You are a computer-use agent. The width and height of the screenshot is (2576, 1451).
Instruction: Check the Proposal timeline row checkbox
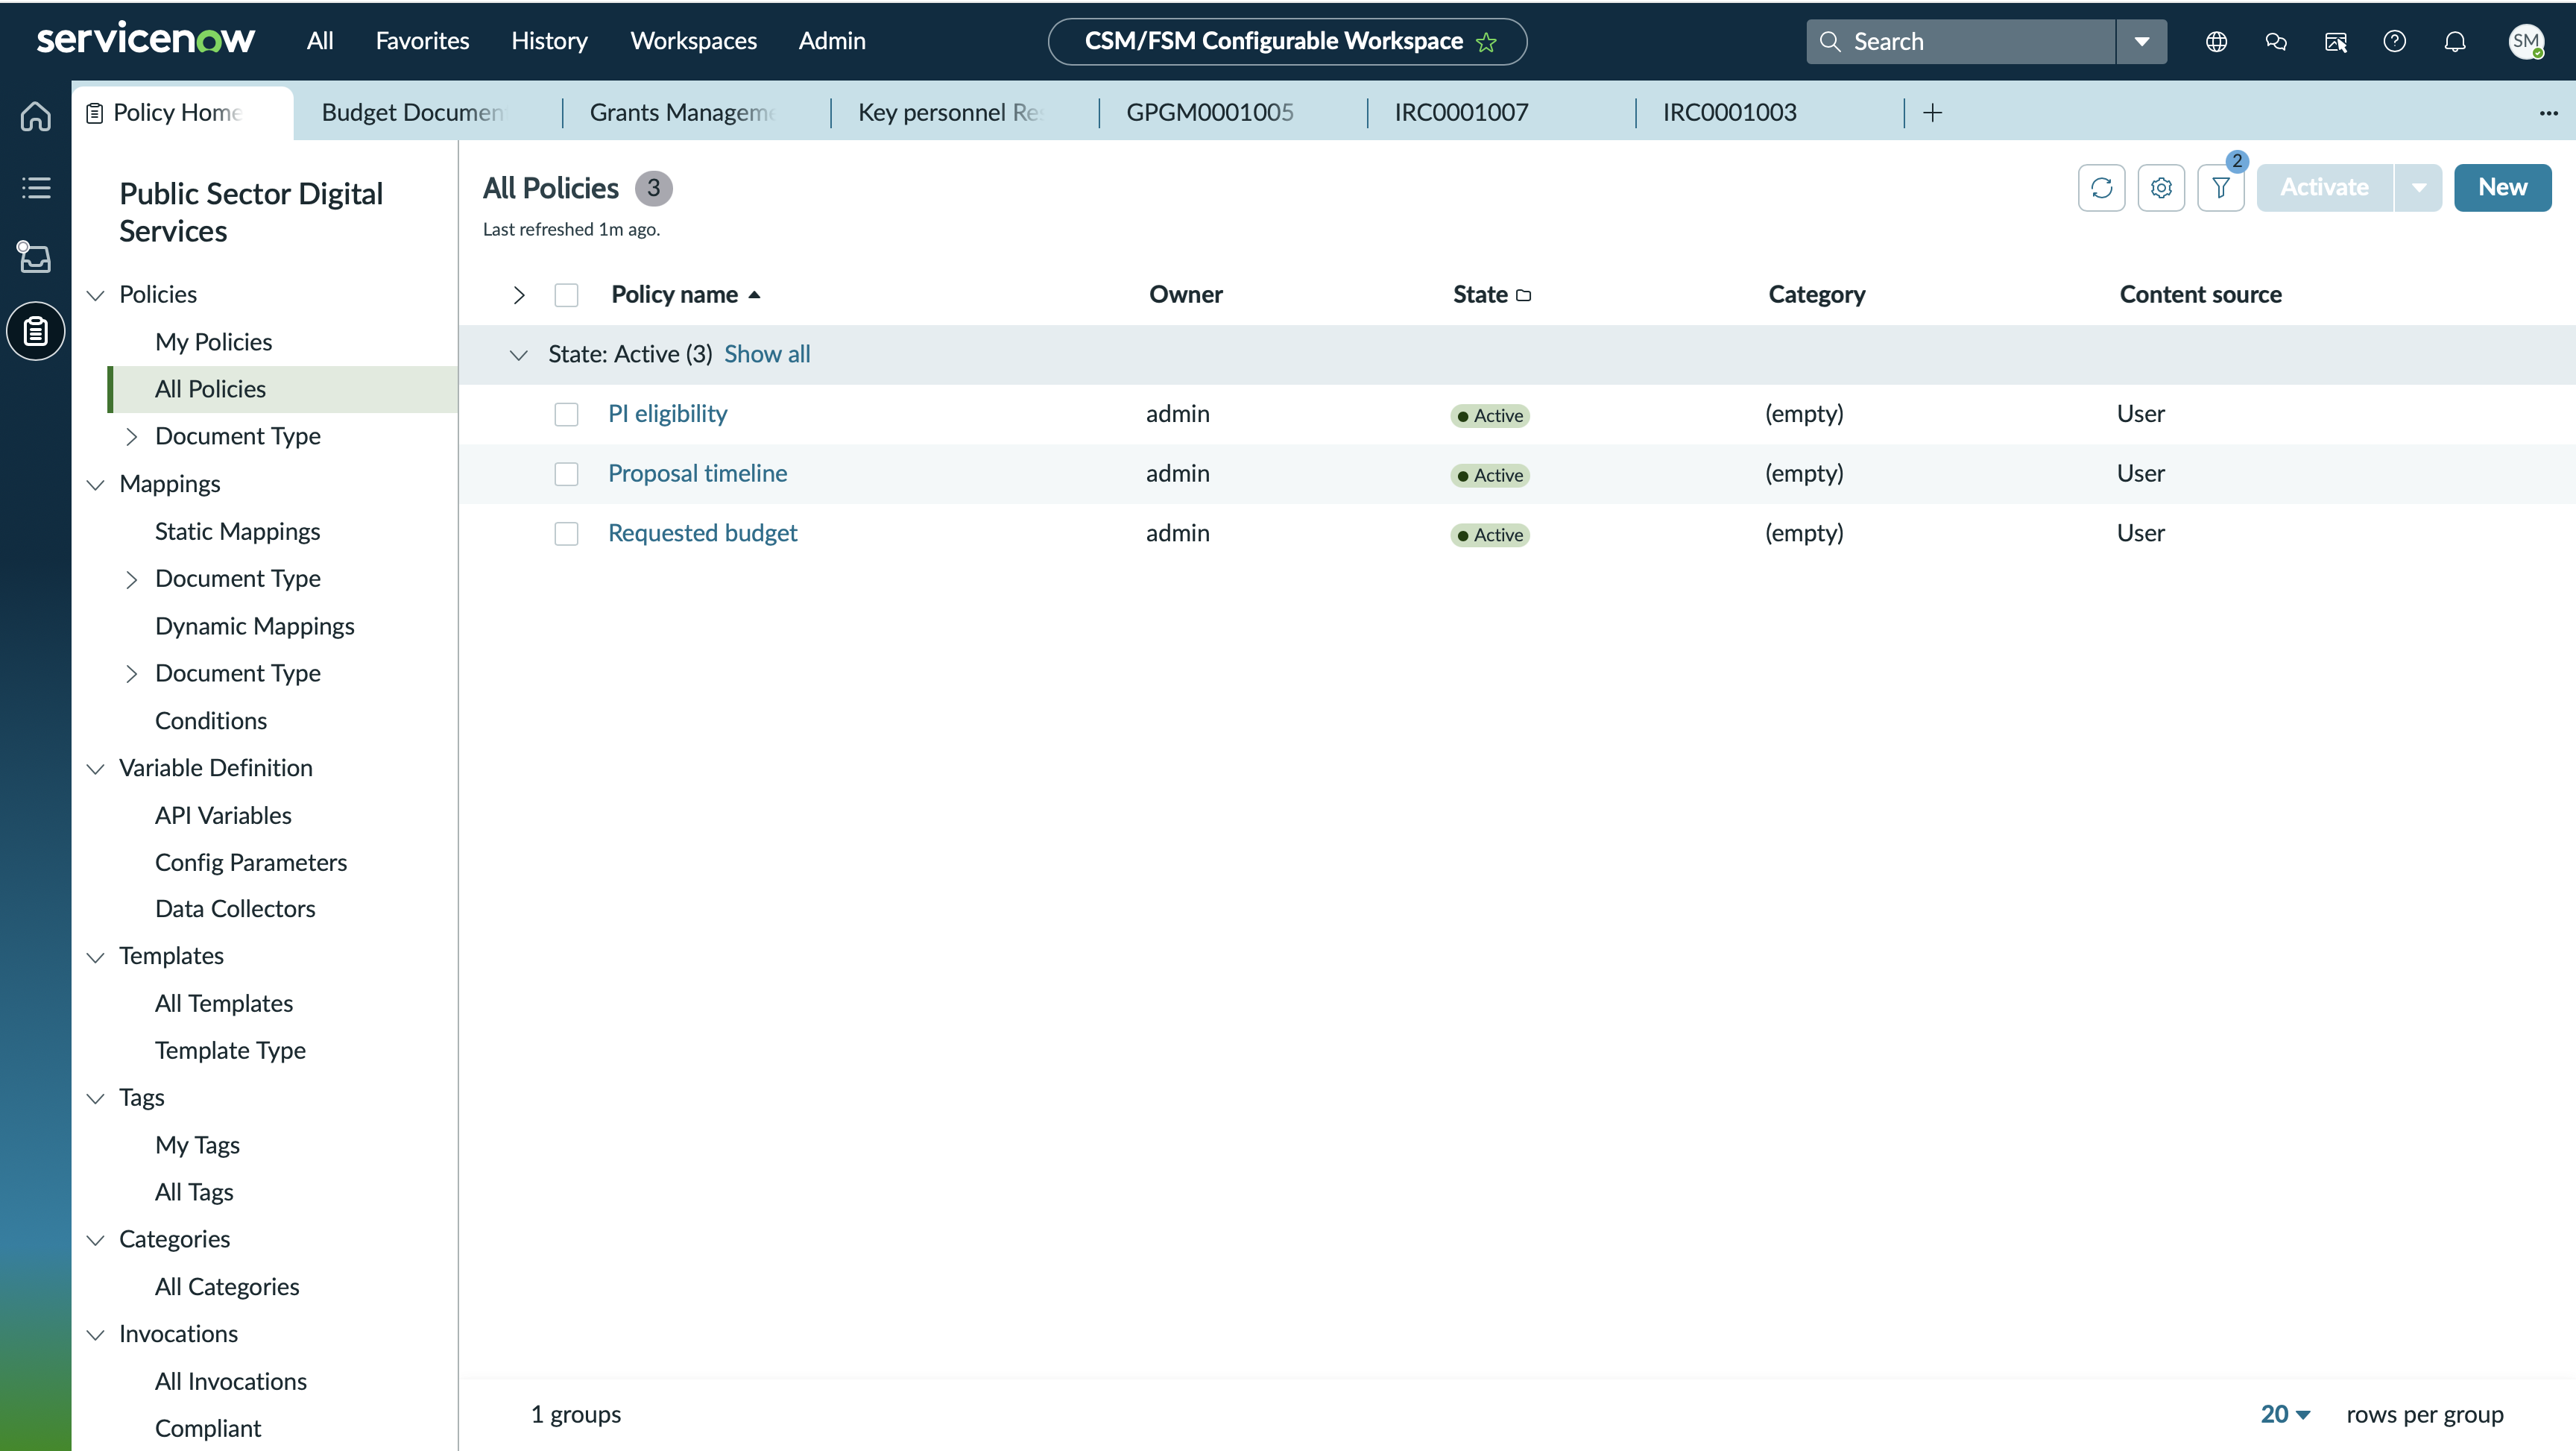point(566,473)
